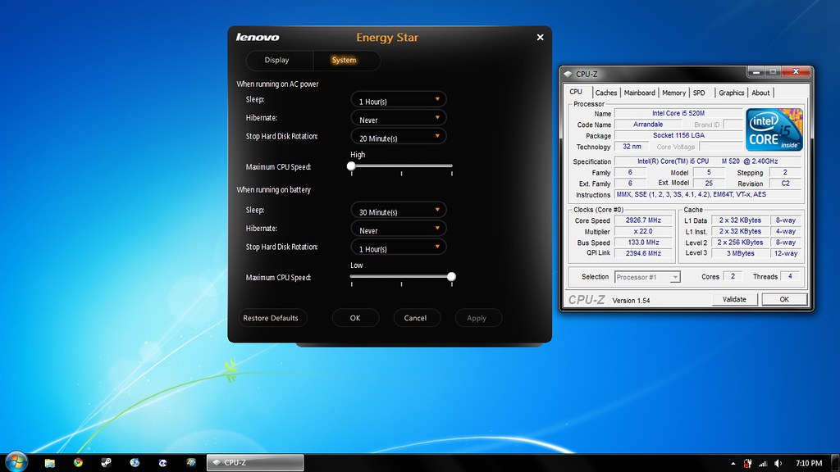Expand the battery Hibernate dropdown

click(399, 229)
